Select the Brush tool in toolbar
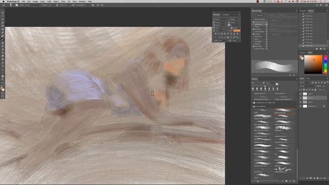 click(3, 40)
